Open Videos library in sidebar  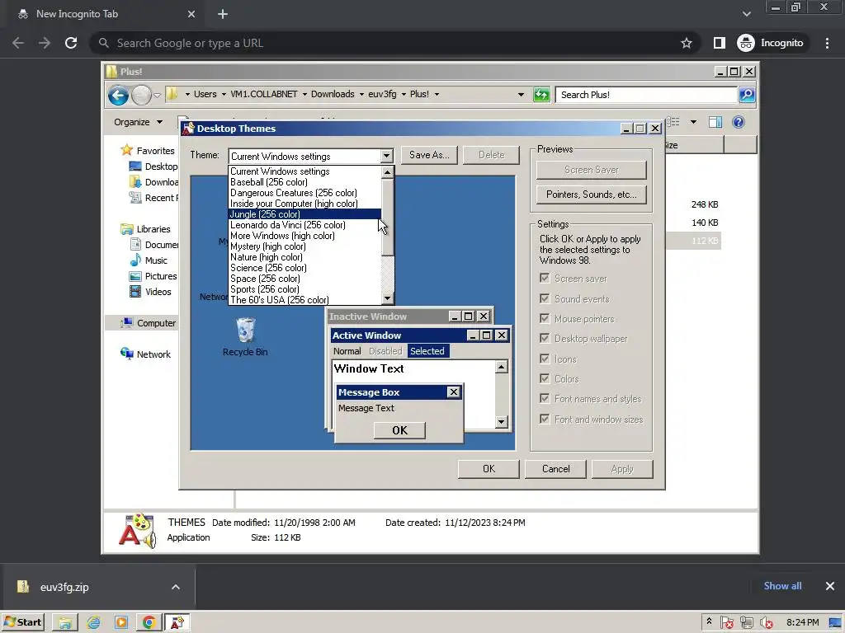[158, 292]
